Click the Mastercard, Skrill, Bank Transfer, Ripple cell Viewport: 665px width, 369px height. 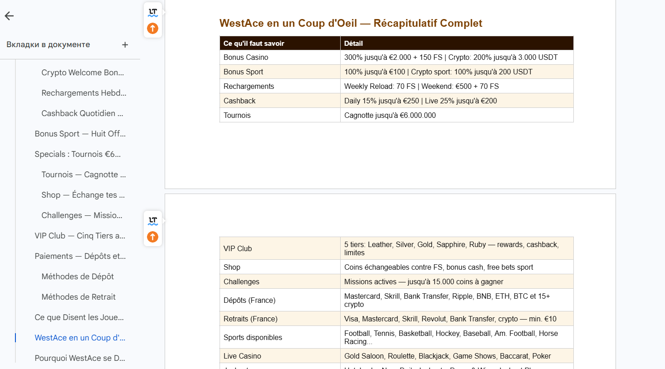coord(457,300)
